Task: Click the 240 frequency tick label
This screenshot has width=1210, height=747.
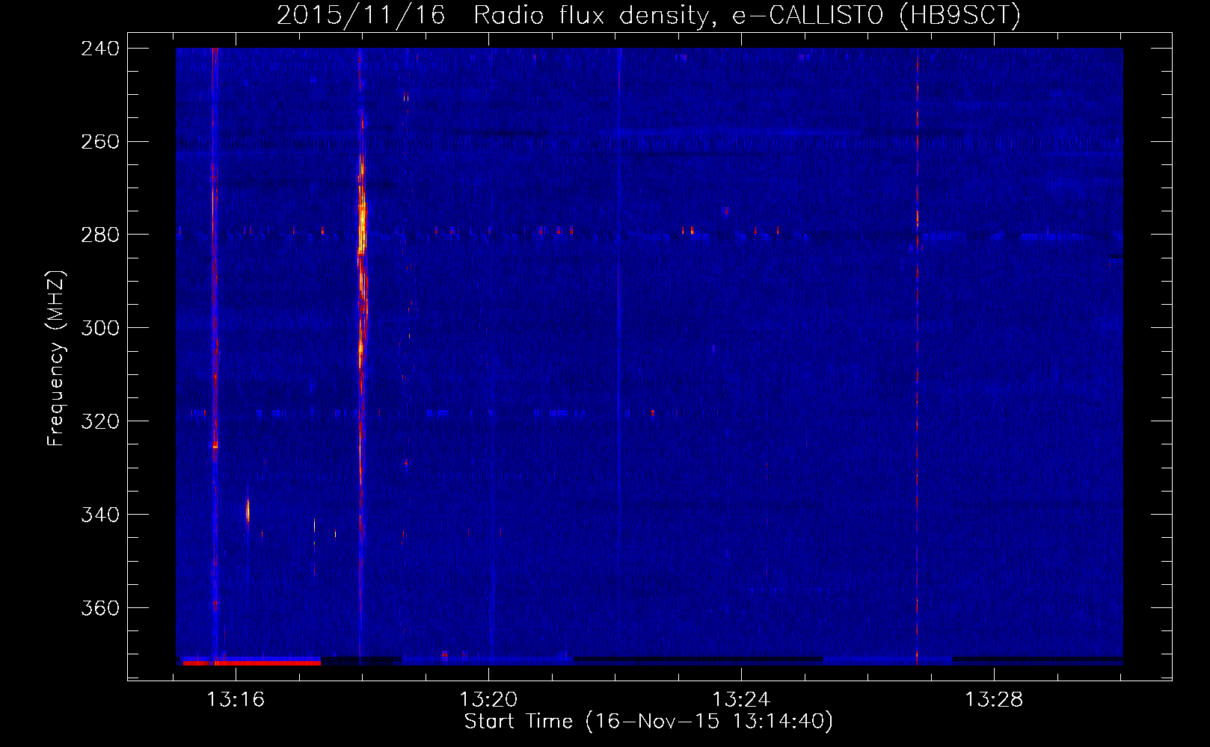Action: (100, 49)
